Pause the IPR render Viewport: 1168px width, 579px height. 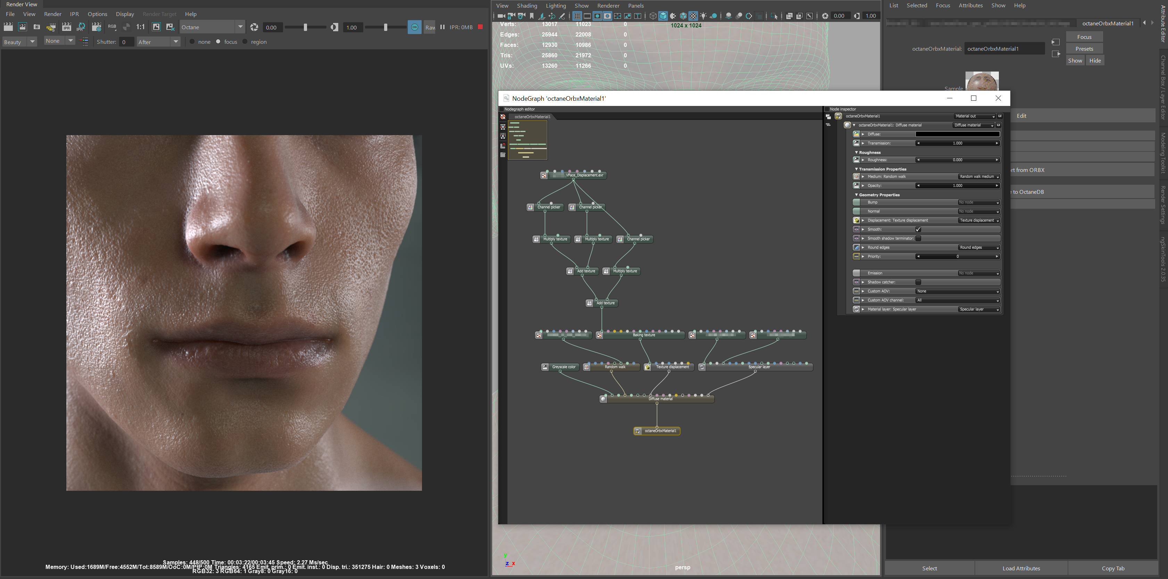point(442,27)
